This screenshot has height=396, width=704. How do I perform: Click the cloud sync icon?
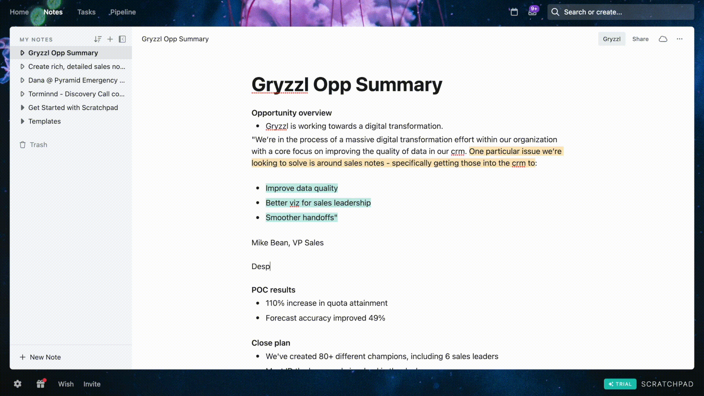[663, 39]
